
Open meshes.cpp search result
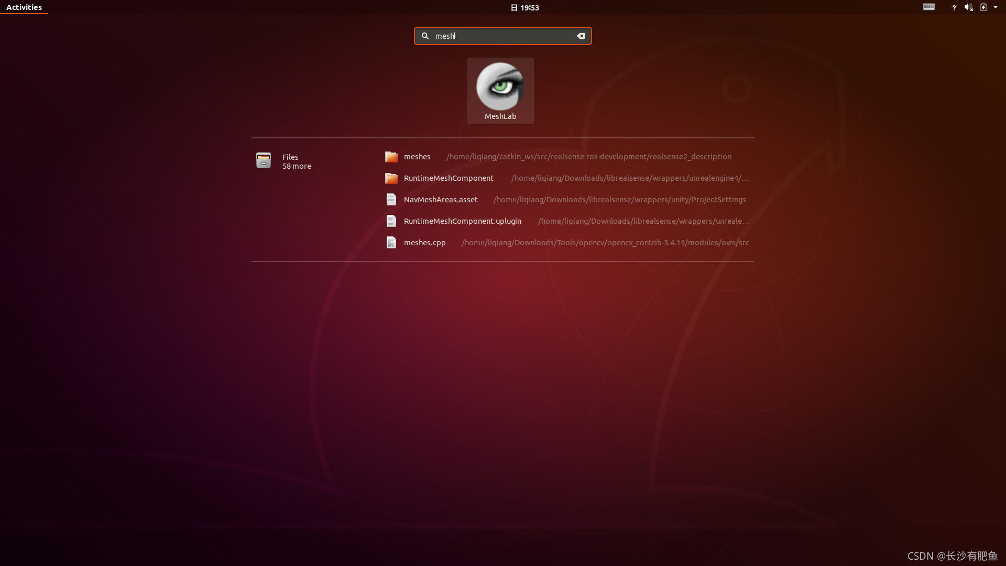click(x=424, y=243)
